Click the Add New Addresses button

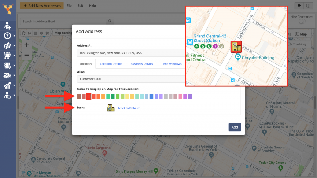(x=42, y=6)
